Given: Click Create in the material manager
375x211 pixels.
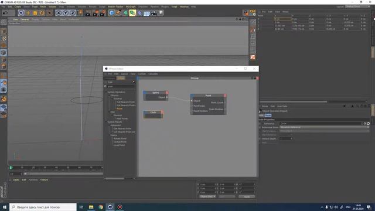Looking at the screenshot, I should click(x=16, y=180).
